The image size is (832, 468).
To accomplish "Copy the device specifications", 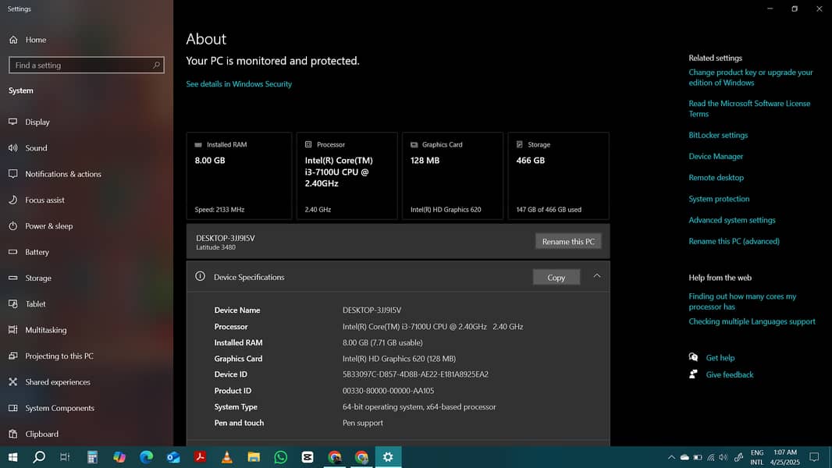I will click(556, 277).
